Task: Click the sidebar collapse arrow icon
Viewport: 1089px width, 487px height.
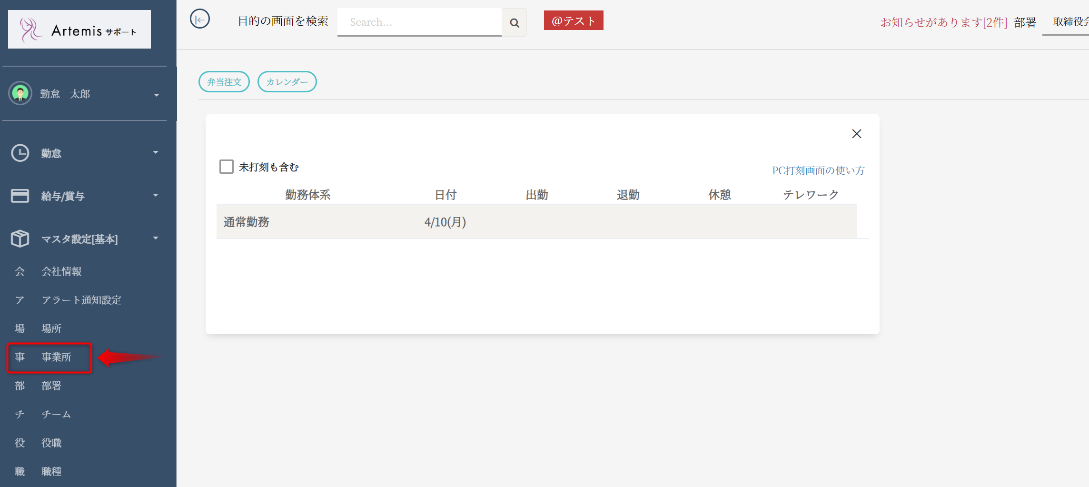Action: 200,20
